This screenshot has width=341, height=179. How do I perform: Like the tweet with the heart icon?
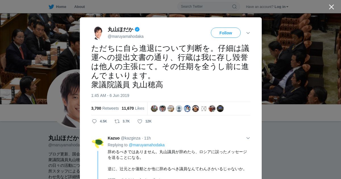(x=140, y=121)
